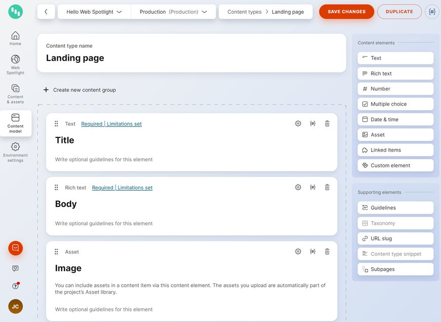Go back using the breadcrumb arrow
This screenshot has width=441, height=322.
pos(46,11)
